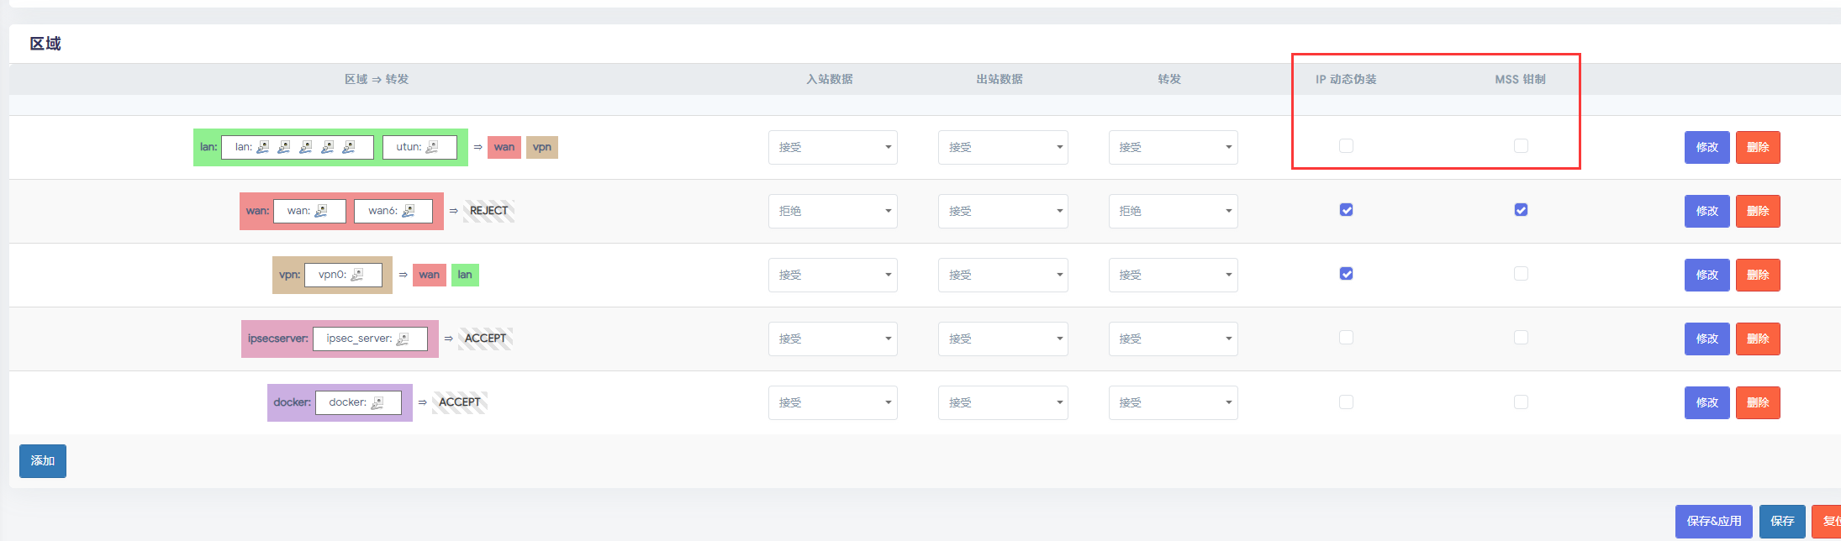
Task: Open 转发 dropdown for ipsecserver zone
Action: (x=1173, y=339)
